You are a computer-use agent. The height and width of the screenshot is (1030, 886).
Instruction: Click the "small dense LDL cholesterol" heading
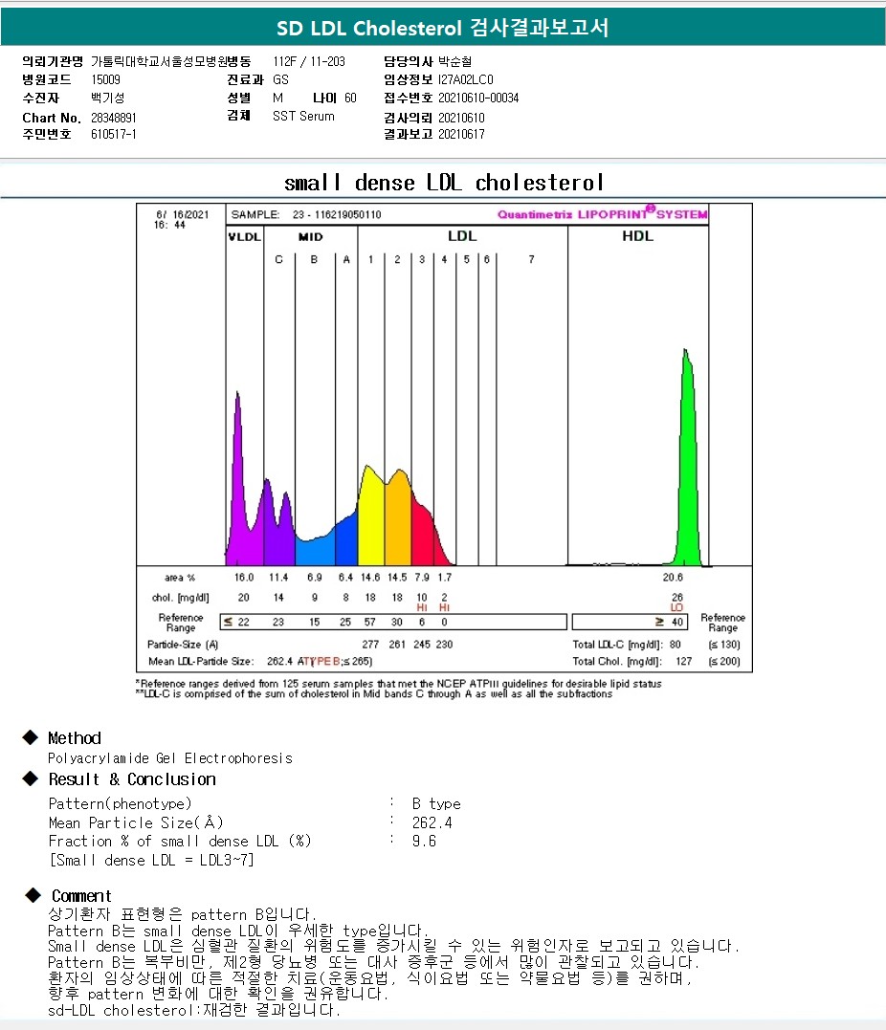click(444, 182)
